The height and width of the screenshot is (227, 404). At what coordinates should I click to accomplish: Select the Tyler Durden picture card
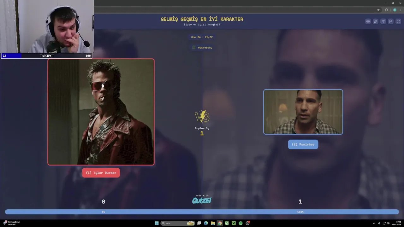[x=101, y=112]
